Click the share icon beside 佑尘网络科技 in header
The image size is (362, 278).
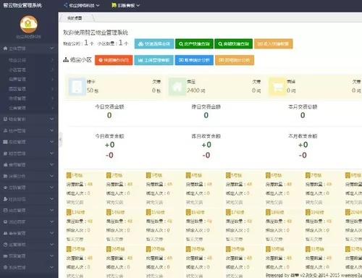coord(66,5)
